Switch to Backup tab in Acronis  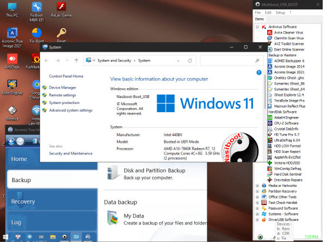coord(52,180)
